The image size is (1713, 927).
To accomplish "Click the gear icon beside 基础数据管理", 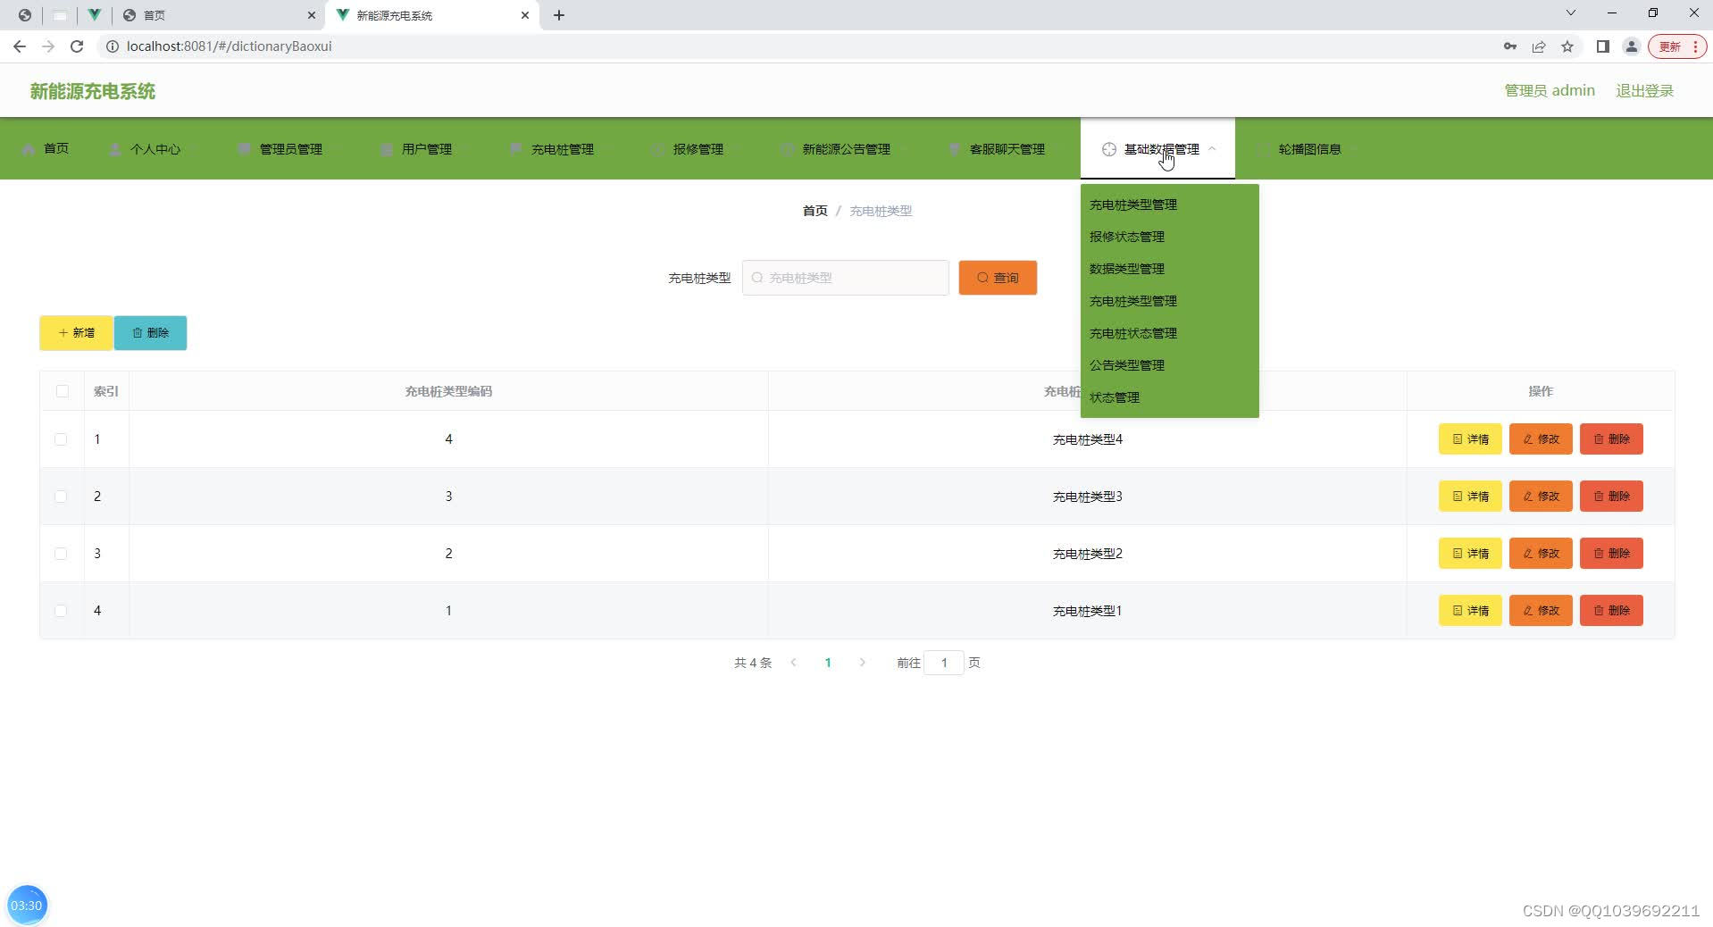I will click(1109, 149).
